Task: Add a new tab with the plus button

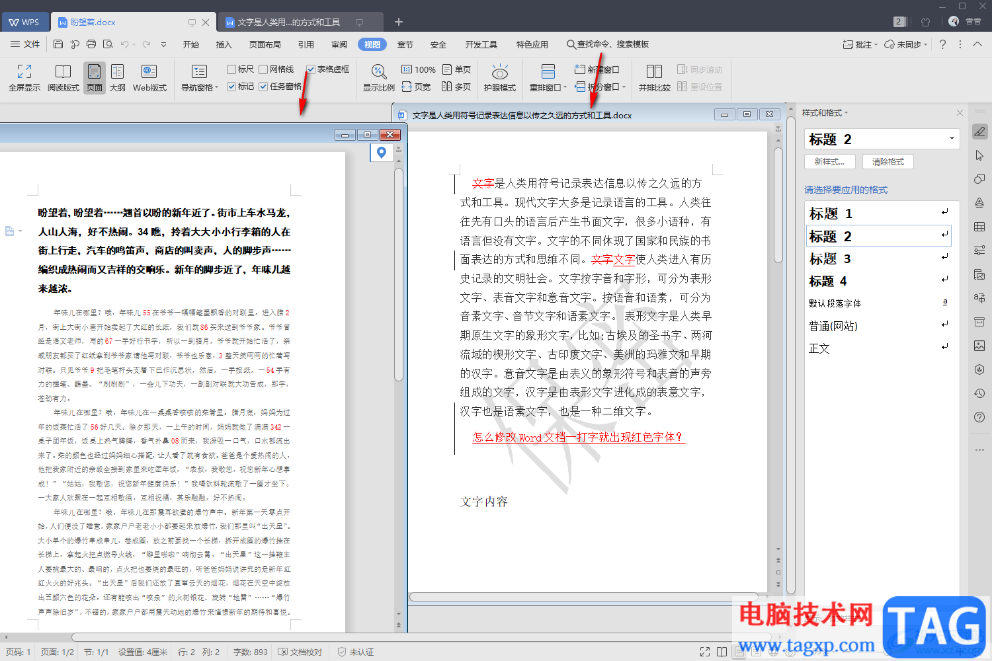Action: click(398, 22)
